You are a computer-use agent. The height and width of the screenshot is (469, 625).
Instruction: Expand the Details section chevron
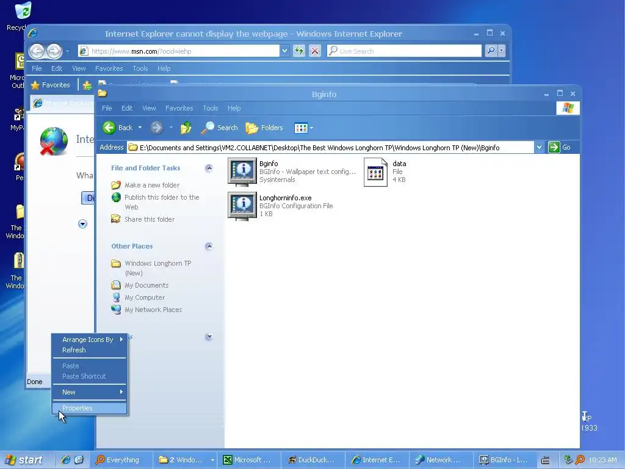pyautogui.click(x=209, y=337)
